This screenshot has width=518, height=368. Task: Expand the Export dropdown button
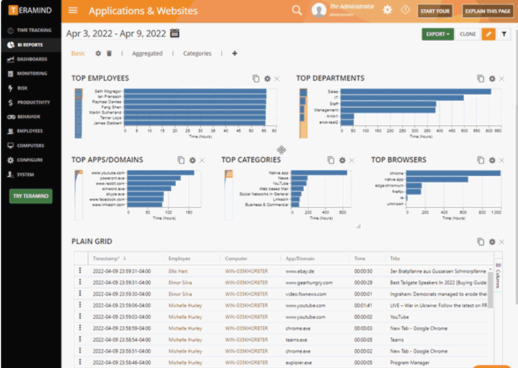point(437,34)
